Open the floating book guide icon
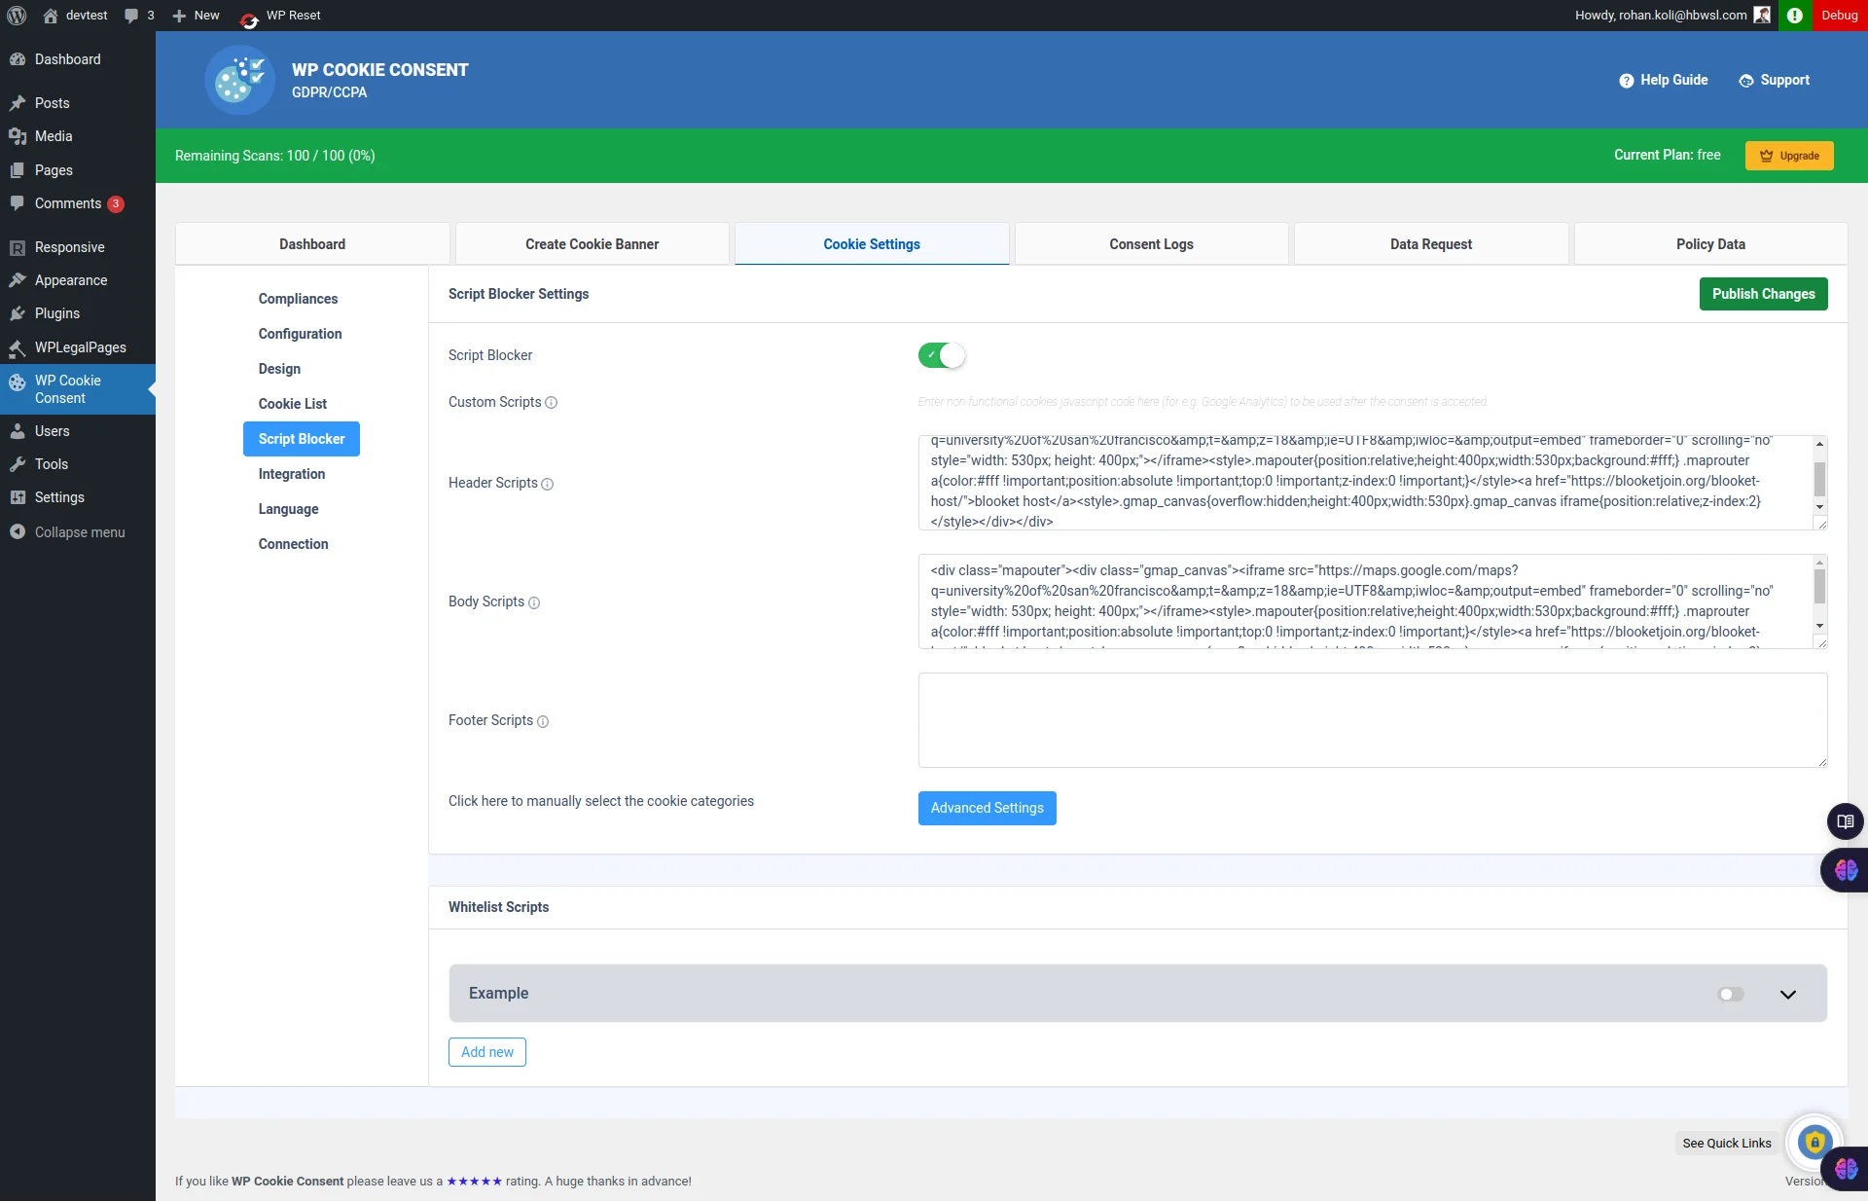This screenshot has width=1868, height=1202. [x=1846, y=821]
